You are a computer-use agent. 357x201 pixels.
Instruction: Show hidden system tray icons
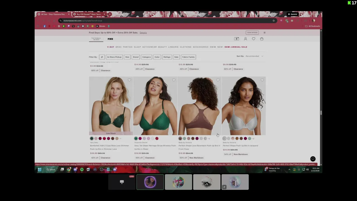click(x=289, y=169)
